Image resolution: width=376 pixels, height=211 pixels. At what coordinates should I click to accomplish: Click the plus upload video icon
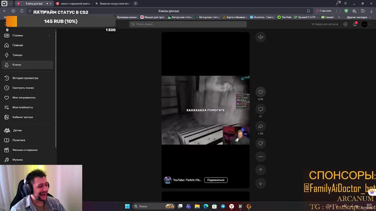345,24
